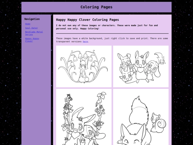
Task: Open the Home navigation link
Action: click(x=28, y=24)
